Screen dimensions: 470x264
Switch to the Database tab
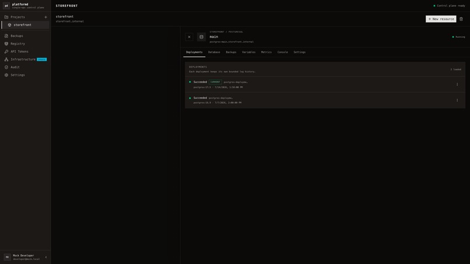(214, 52)
